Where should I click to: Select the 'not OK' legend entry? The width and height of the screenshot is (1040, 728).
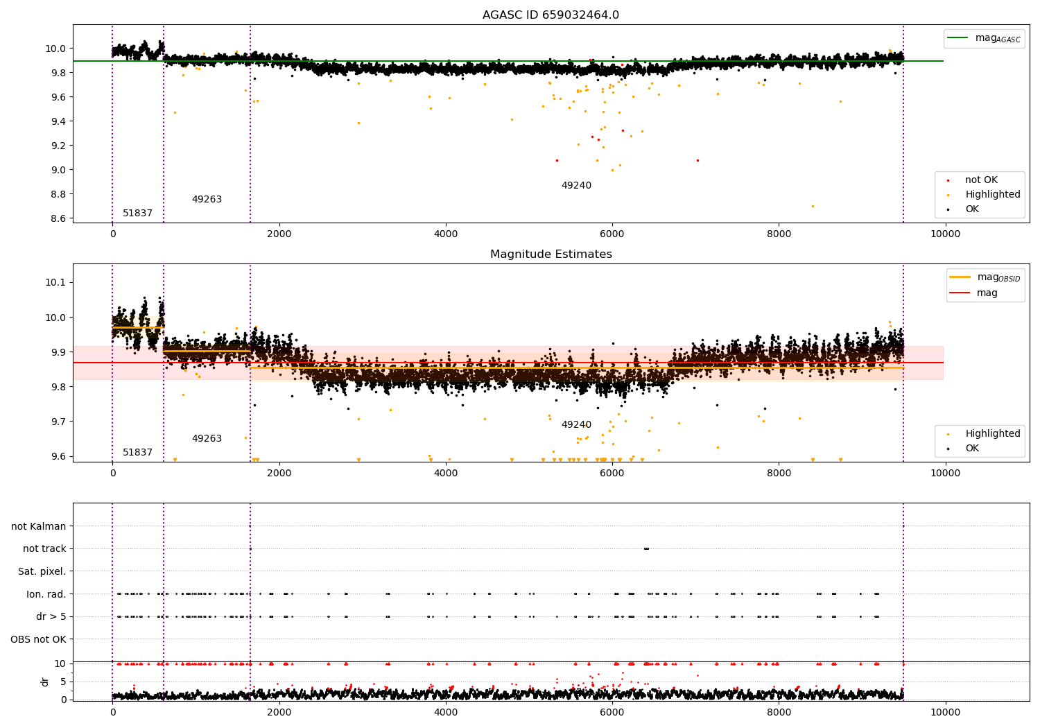(981, 180)
